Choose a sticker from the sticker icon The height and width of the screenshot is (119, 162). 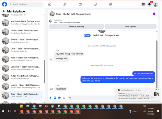59,98
